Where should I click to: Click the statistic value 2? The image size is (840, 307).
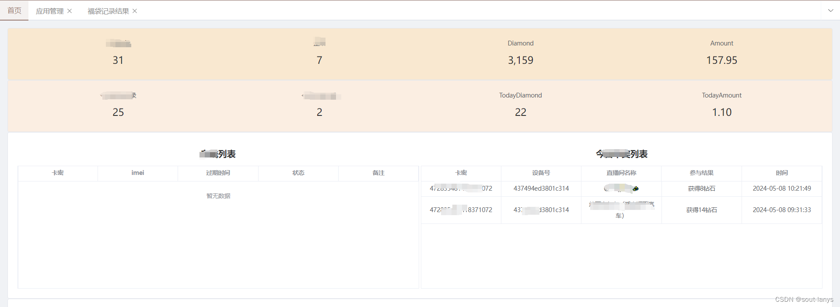click(319, 112)
